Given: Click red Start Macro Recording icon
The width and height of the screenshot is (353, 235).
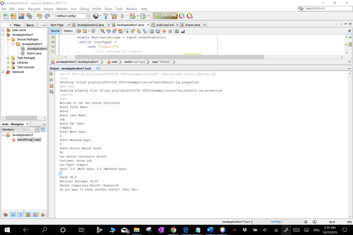Looking at the screenshot, I should coord(164,31).
